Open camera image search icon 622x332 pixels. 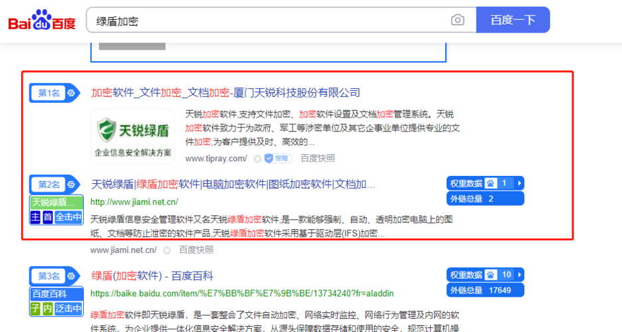pyautogui.click(x=457, y=20)
